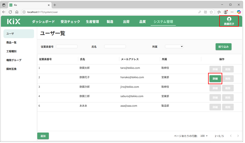This screenshot has width=245, height=143.
Task: Click the メールアドレス column header
Action: pyautogui.click(x=130, y=59)
